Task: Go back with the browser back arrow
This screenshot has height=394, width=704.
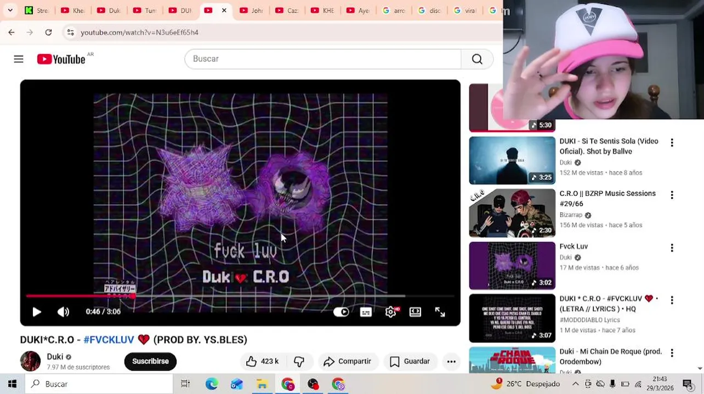Action: click(12, 32)
